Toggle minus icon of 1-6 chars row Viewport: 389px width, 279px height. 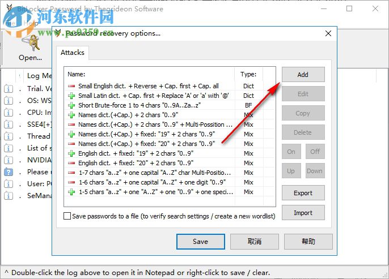click(71, 182)
